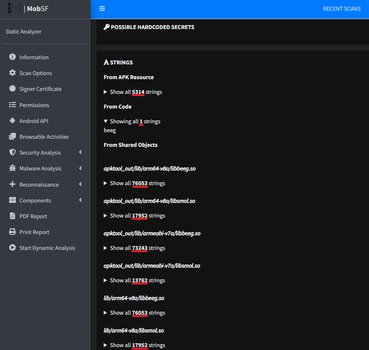
Task: Show all 5314 APK Resource strings
Action: (133, 92)
